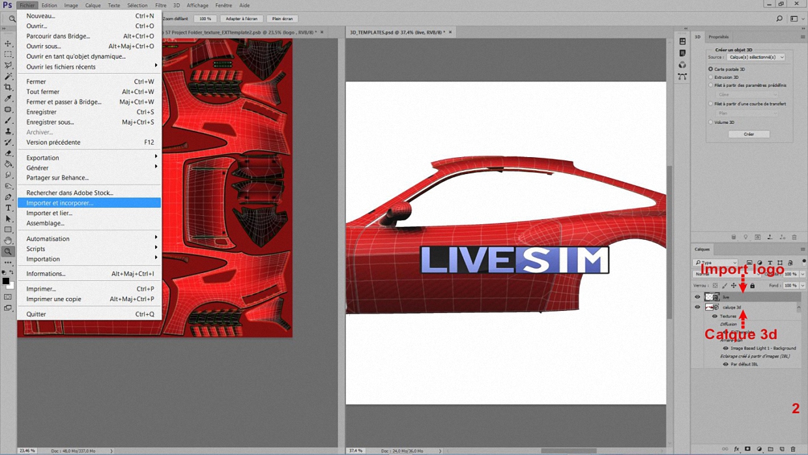Open the Filtre menu
The width and height of the screenshot is (808, 455).
pyautogui.click(x=160, y=5)
